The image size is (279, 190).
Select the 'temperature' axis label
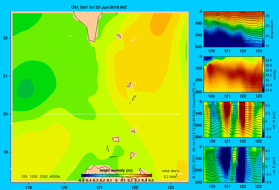272,29
